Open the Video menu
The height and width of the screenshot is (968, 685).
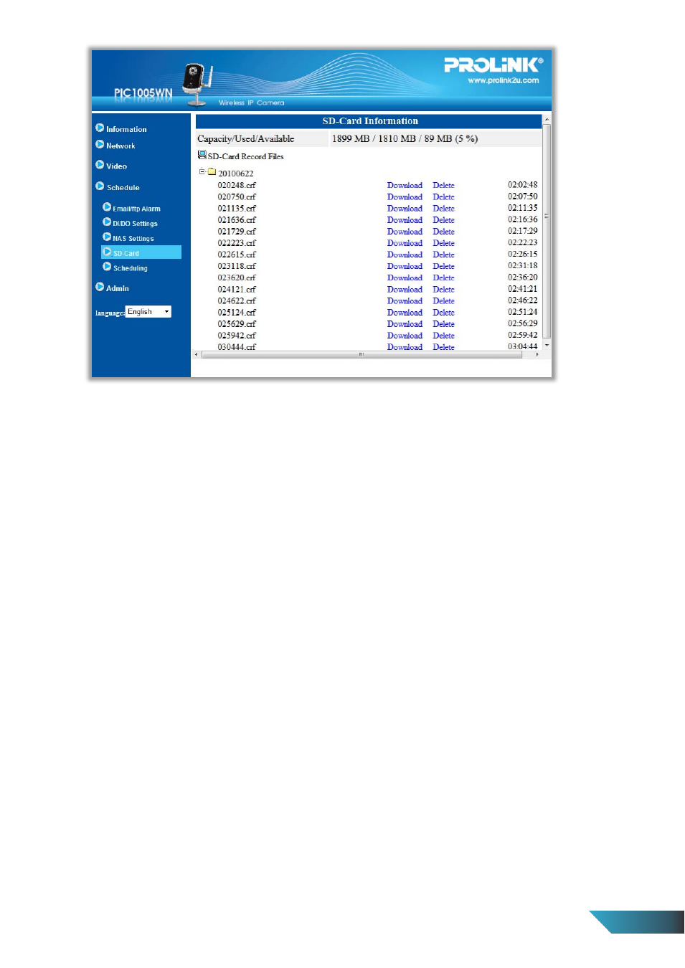116,166
